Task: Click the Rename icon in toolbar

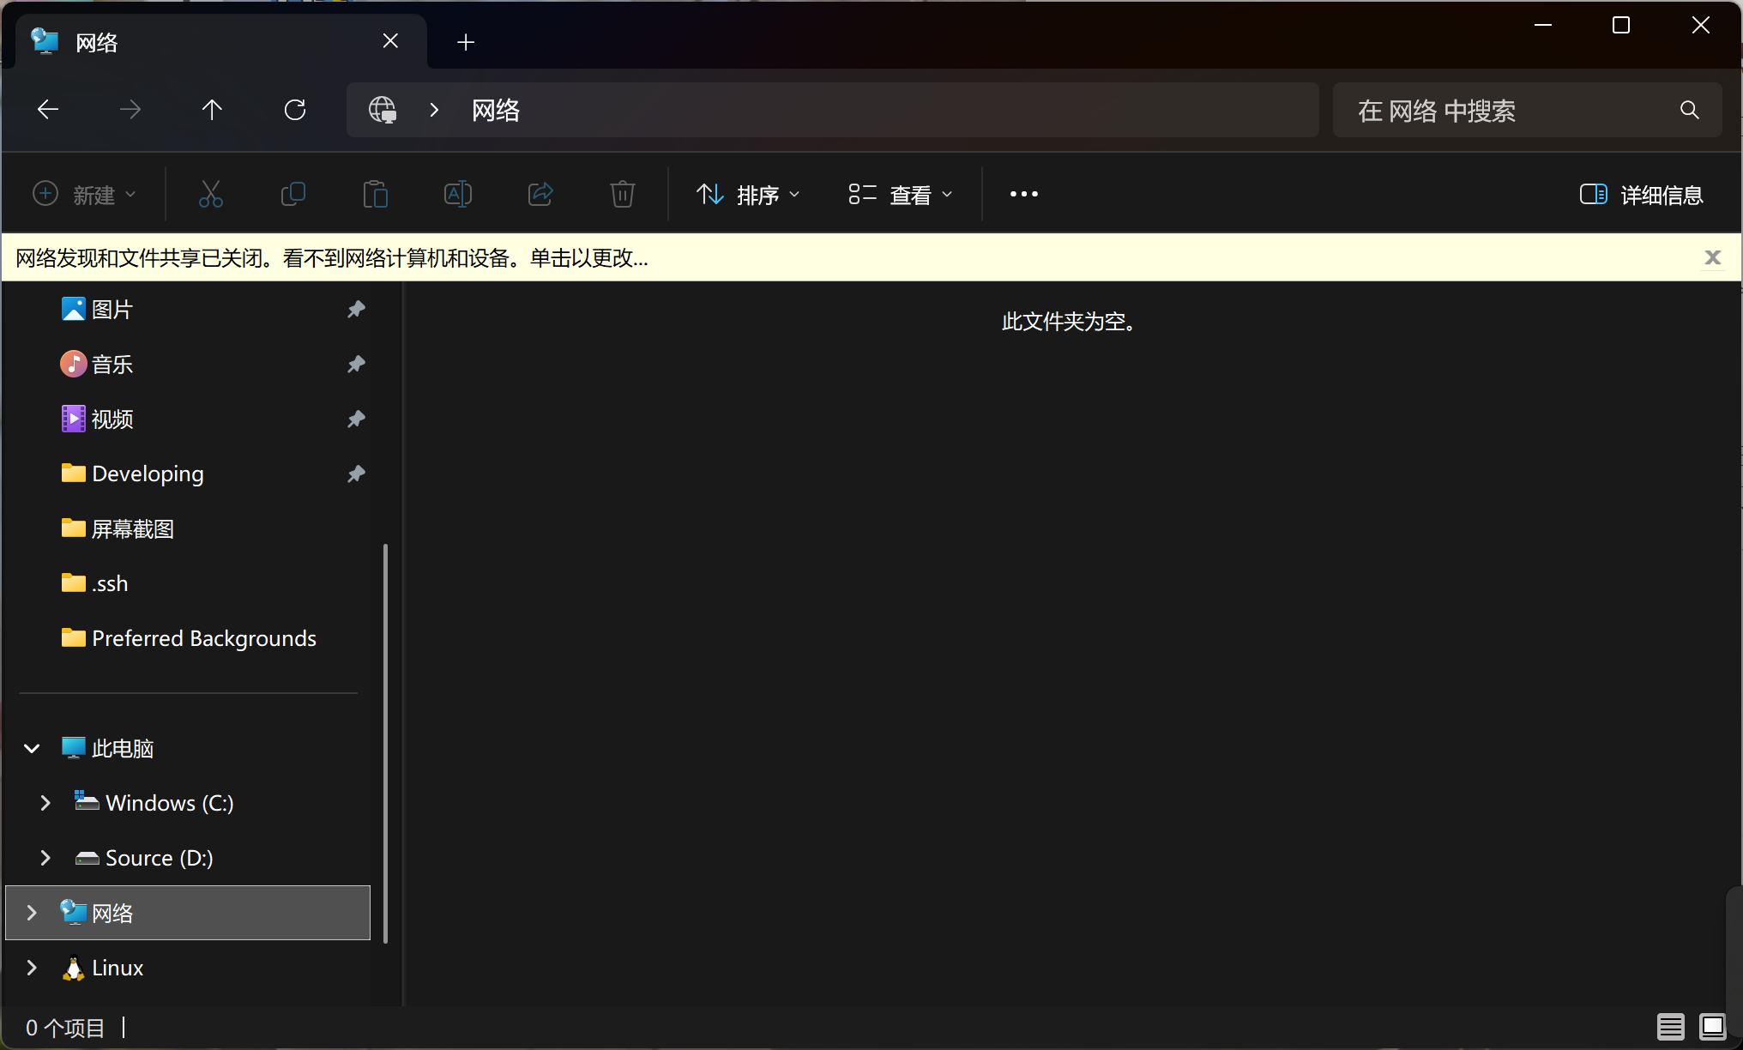Action: click(458, 194)
